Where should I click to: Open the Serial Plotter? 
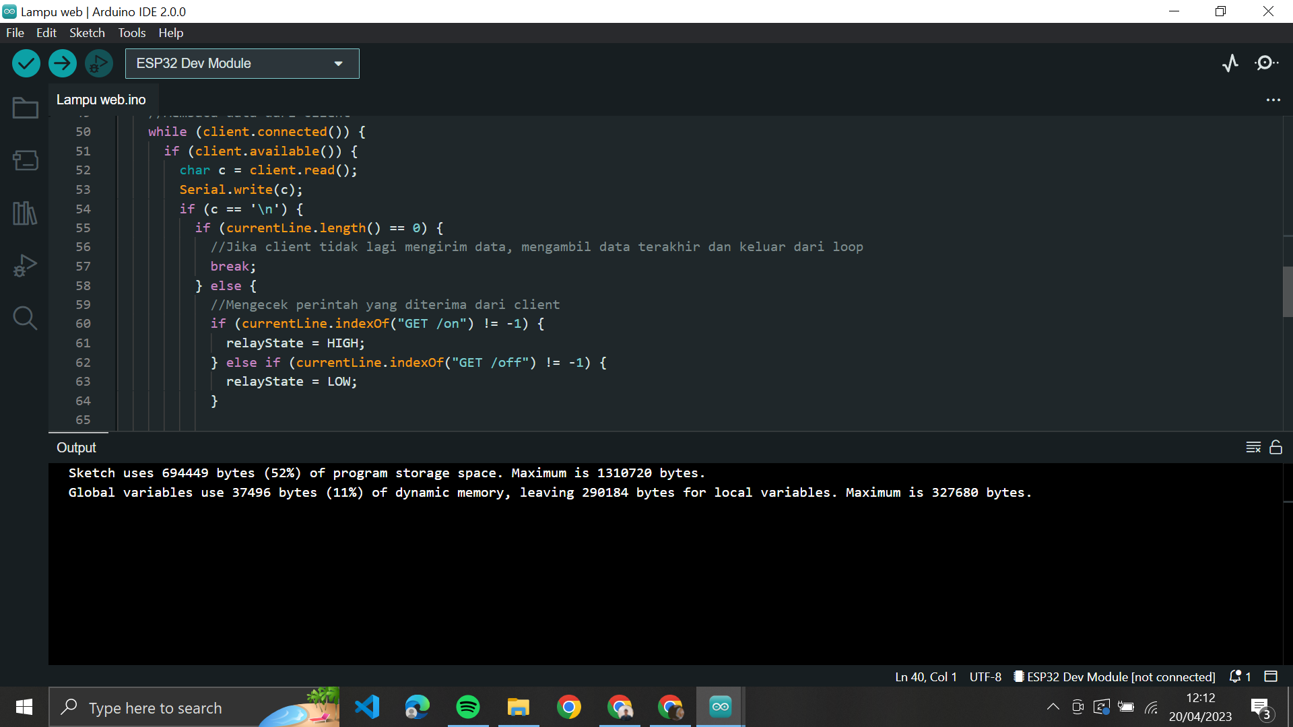(x=1230, y=63)
